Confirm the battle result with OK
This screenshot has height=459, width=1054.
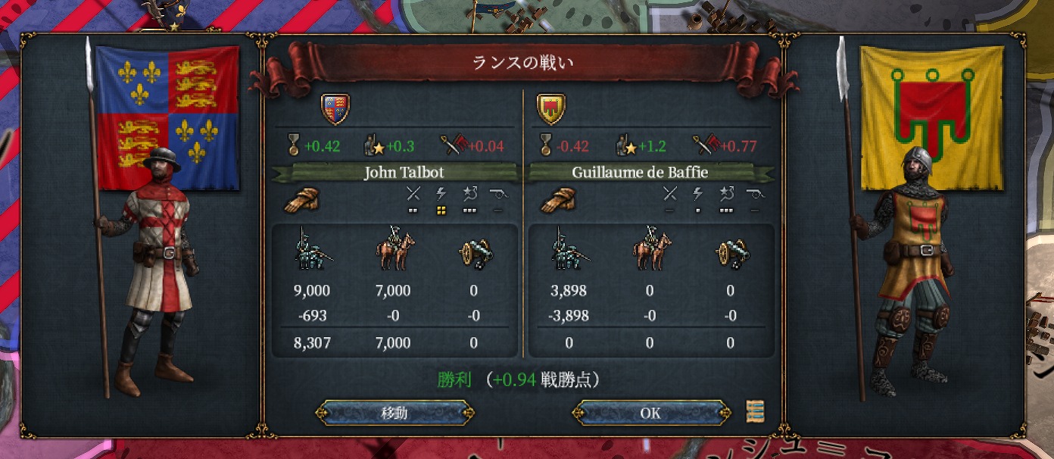pos(650,413)
